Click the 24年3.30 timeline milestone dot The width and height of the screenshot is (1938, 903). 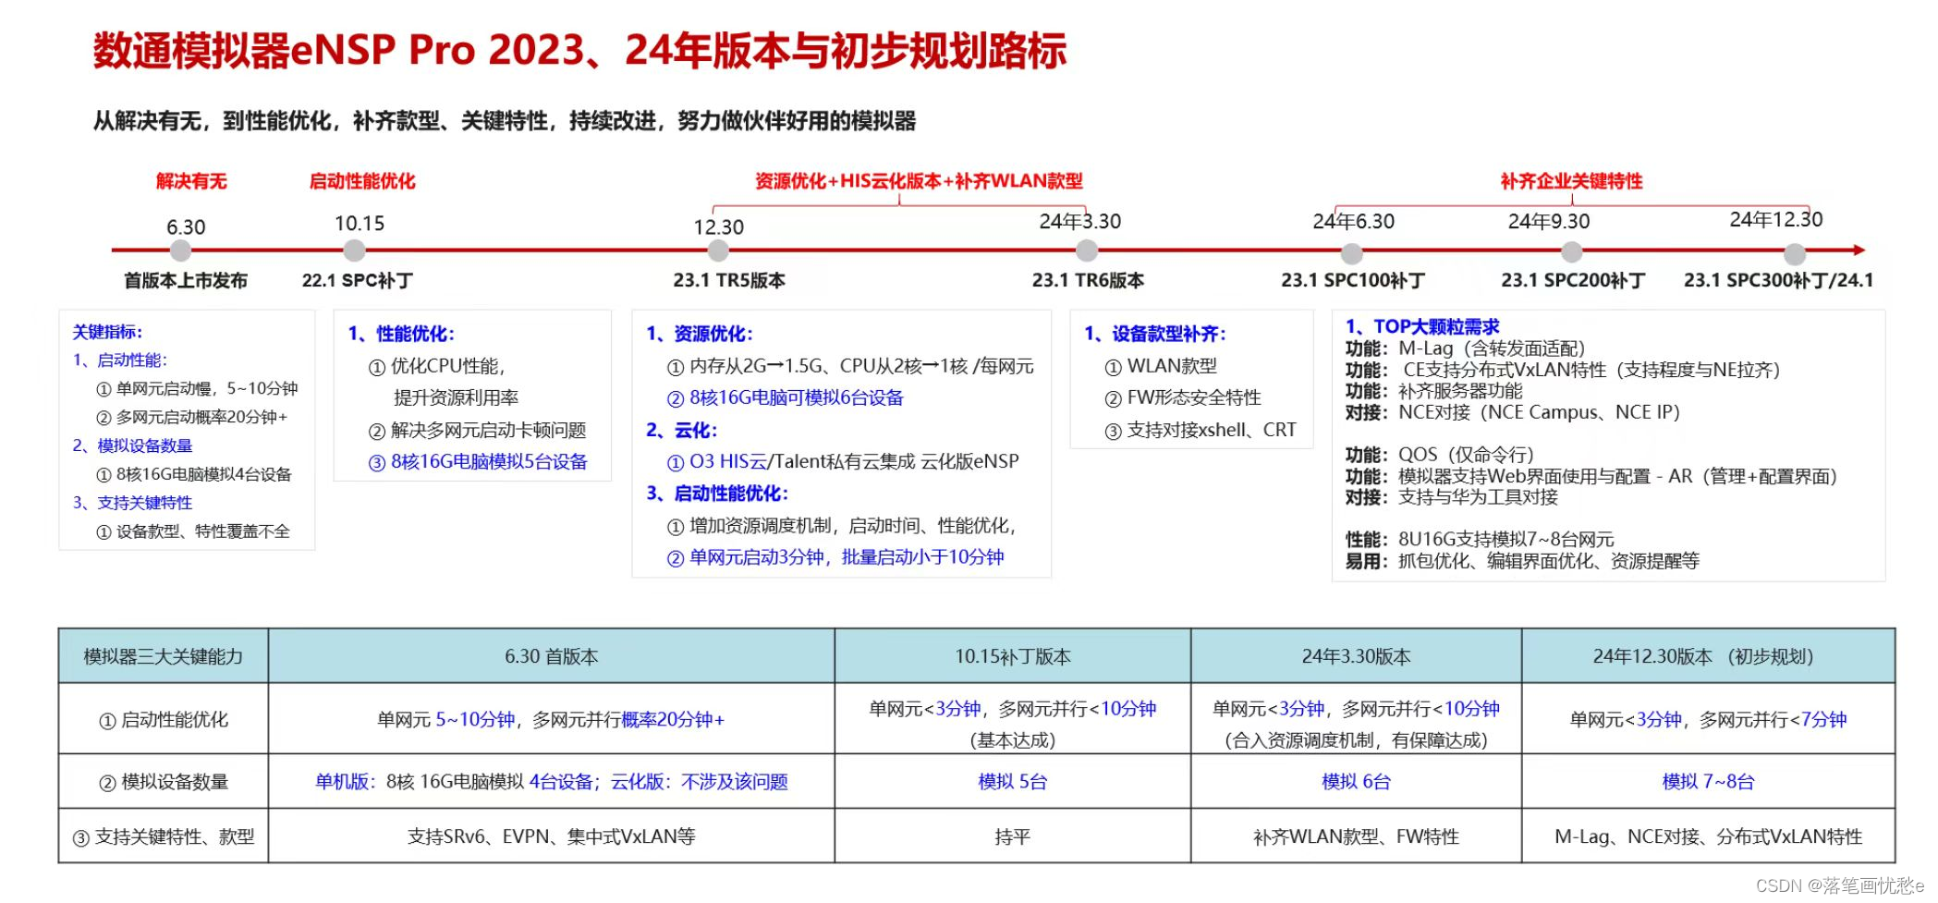(1087, 250)
